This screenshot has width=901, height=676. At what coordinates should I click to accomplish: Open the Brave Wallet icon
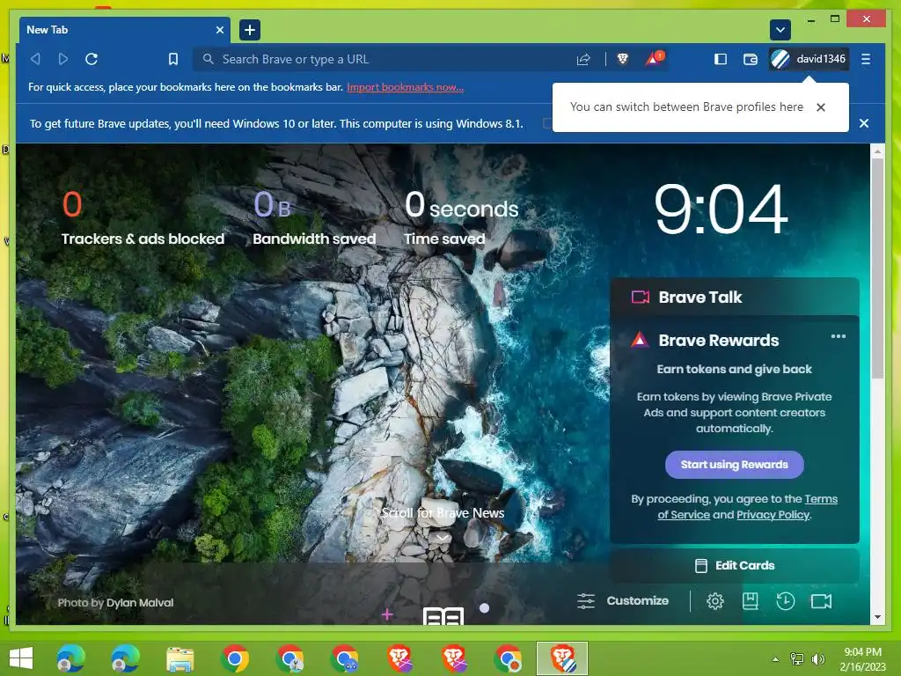point(750,59)
